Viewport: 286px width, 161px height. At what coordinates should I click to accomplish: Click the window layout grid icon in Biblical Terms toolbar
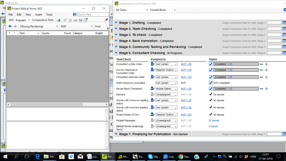point(85,20)
